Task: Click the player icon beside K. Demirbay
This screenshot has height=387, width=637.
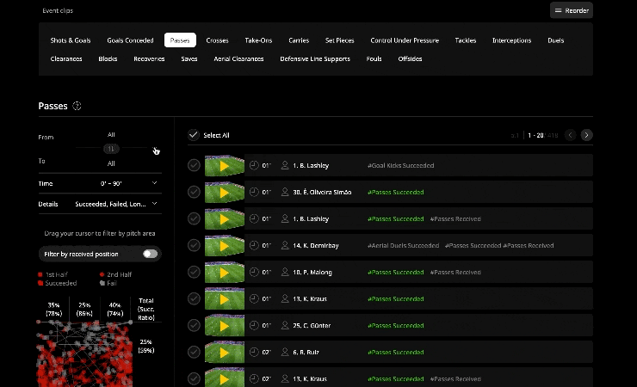Action: click(x=285, y=245)
